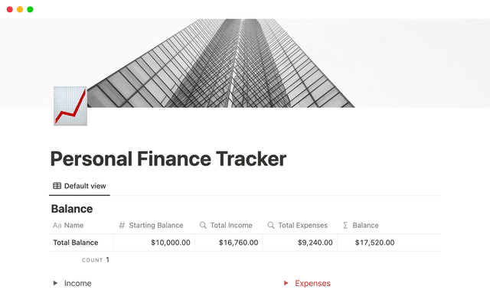Click the Personal Finance Tracker page title

point(168,159)
